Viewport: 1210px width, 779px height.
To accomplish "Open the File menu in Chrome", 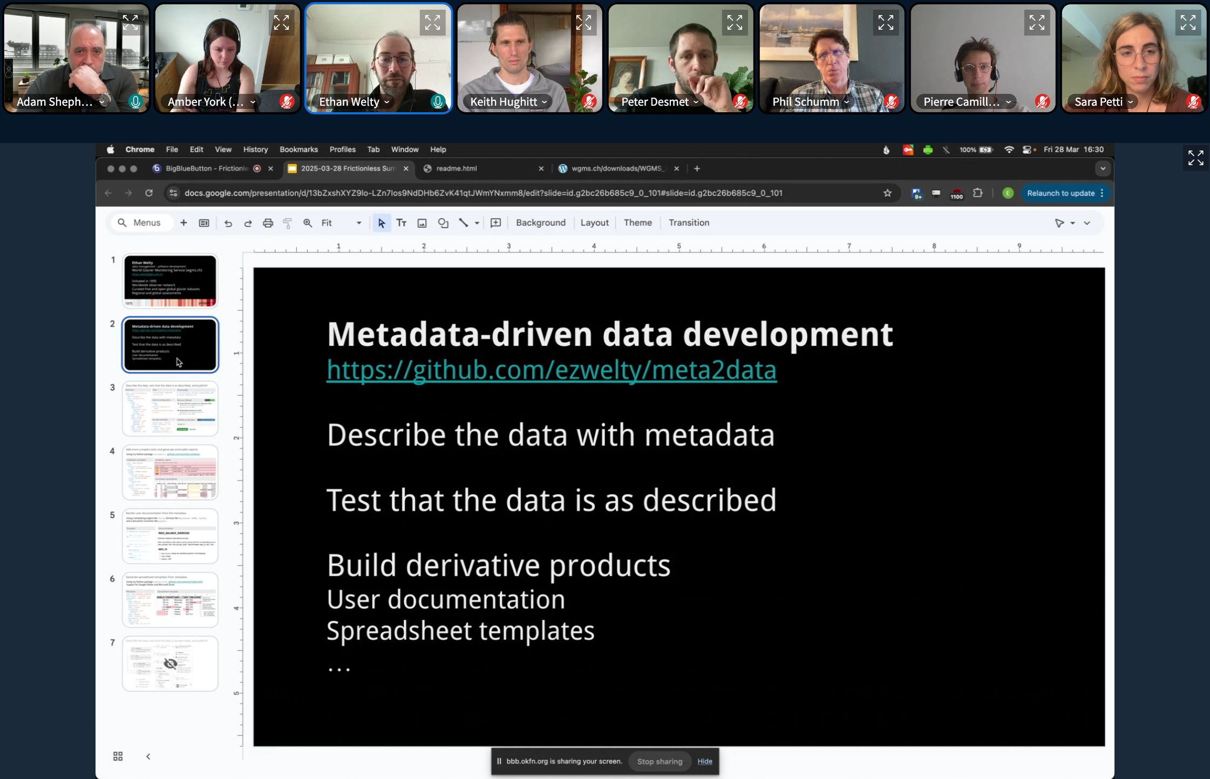I will click(172, 149).
